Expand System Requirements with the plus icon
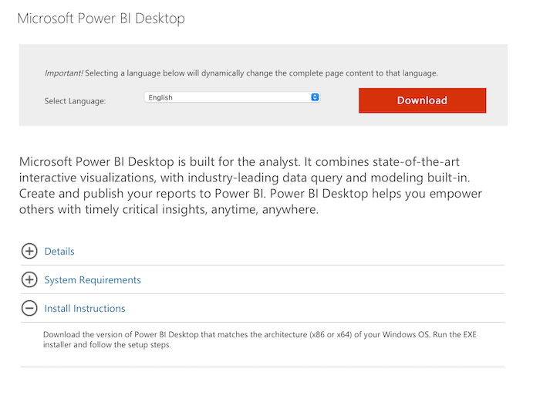Image resolution: width=540 pixels, height=396 pixels. (x=29, y=280)
